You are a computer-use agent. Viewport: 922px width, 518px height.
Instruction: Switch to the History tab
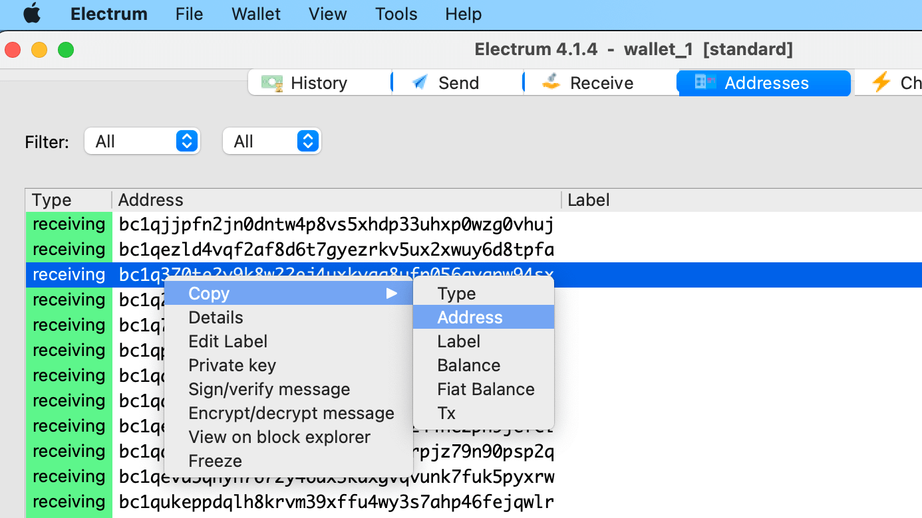pyautogui.click(x=319, y=83)
